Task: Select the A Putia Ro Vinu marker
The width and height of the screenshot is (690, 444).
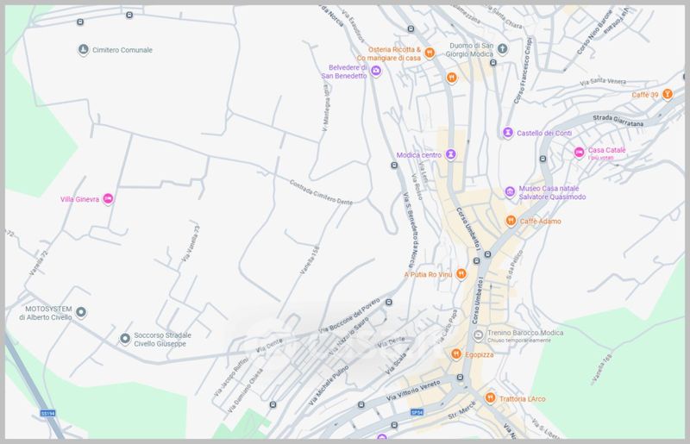Action: [x=461, y=274]
